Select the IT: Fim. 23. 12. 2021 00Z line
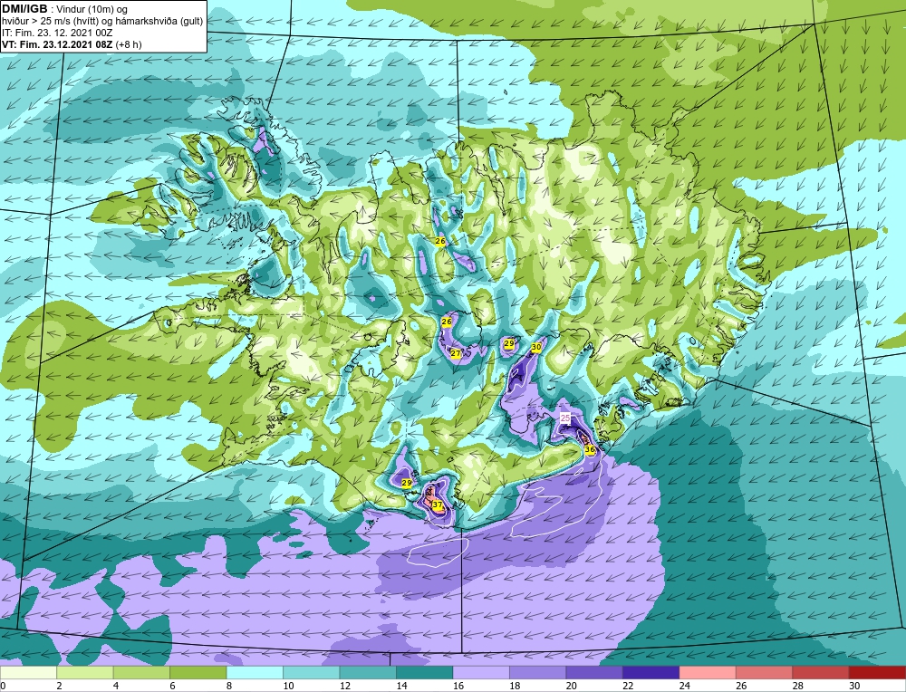906x692 pixels. coord(57,33)
